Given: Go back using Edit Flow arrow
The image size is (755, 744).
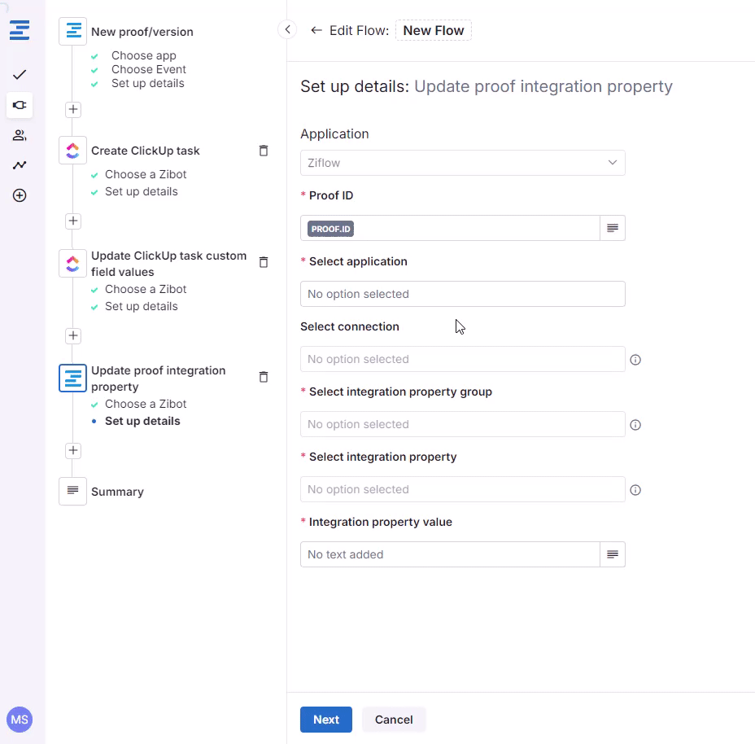Looking at the screenshot, I should coord(316,31).
